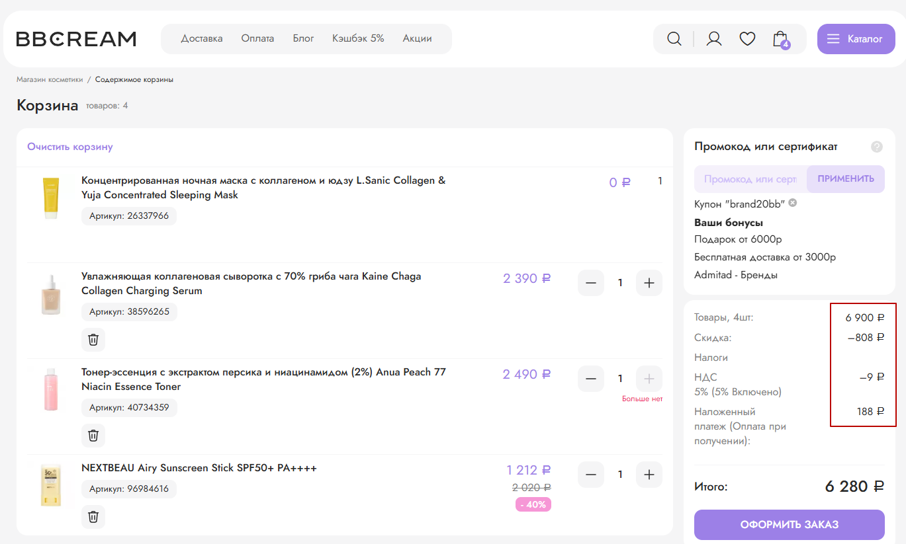This screenshot has width=906, height=544.
Task: Click the Подарок от 6000р bonus line
Action: point(738,239)
